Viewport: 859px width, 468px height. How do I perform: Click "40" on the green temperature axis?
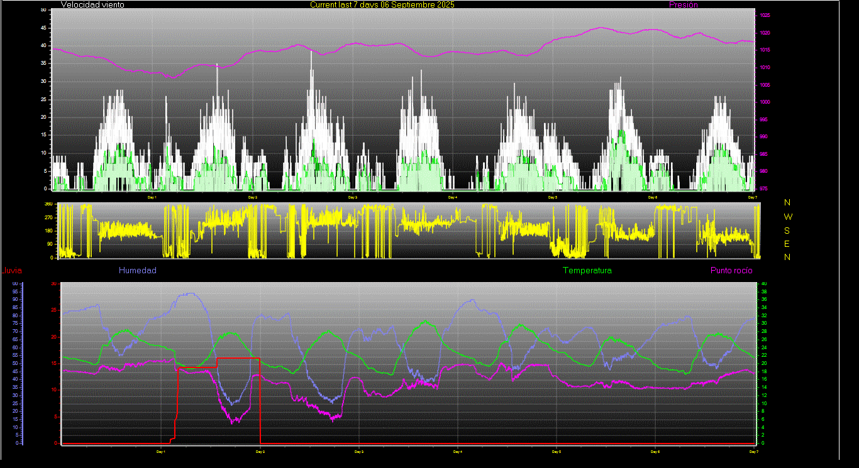[764, 284]
